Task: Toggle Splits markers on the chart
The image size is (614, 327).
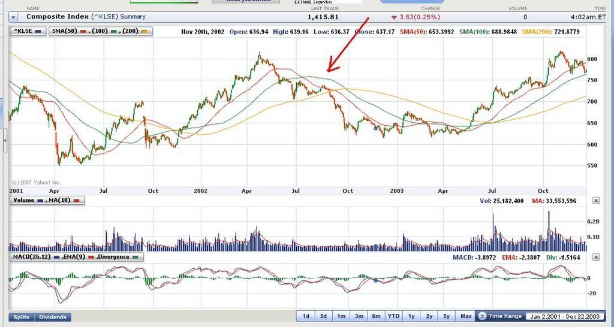Action: pos(22,317)
